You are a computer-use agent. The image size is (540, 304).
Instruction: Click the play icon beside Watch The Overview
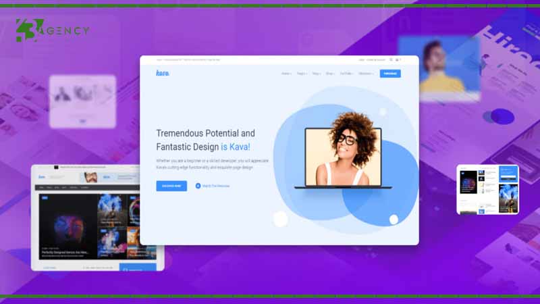coord(198,185)
